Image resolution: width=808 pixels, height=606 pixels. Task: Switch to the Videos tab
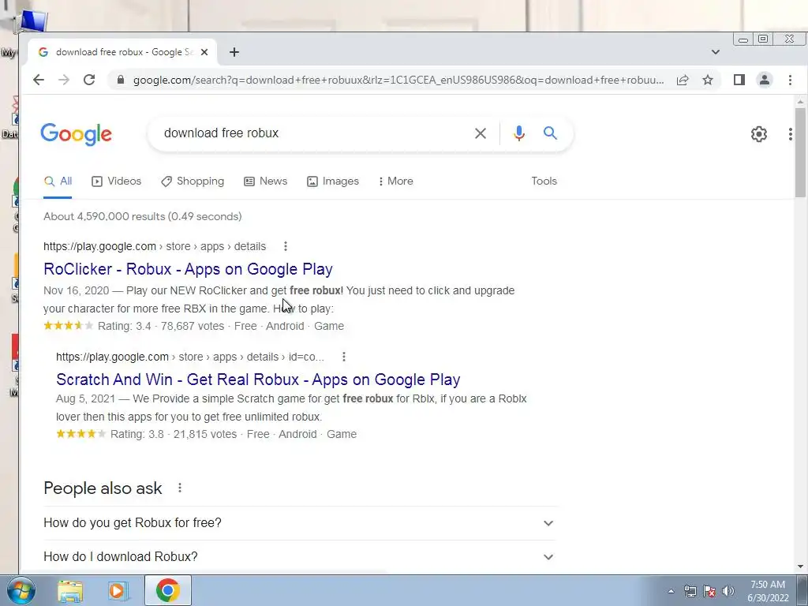[117, 181]
